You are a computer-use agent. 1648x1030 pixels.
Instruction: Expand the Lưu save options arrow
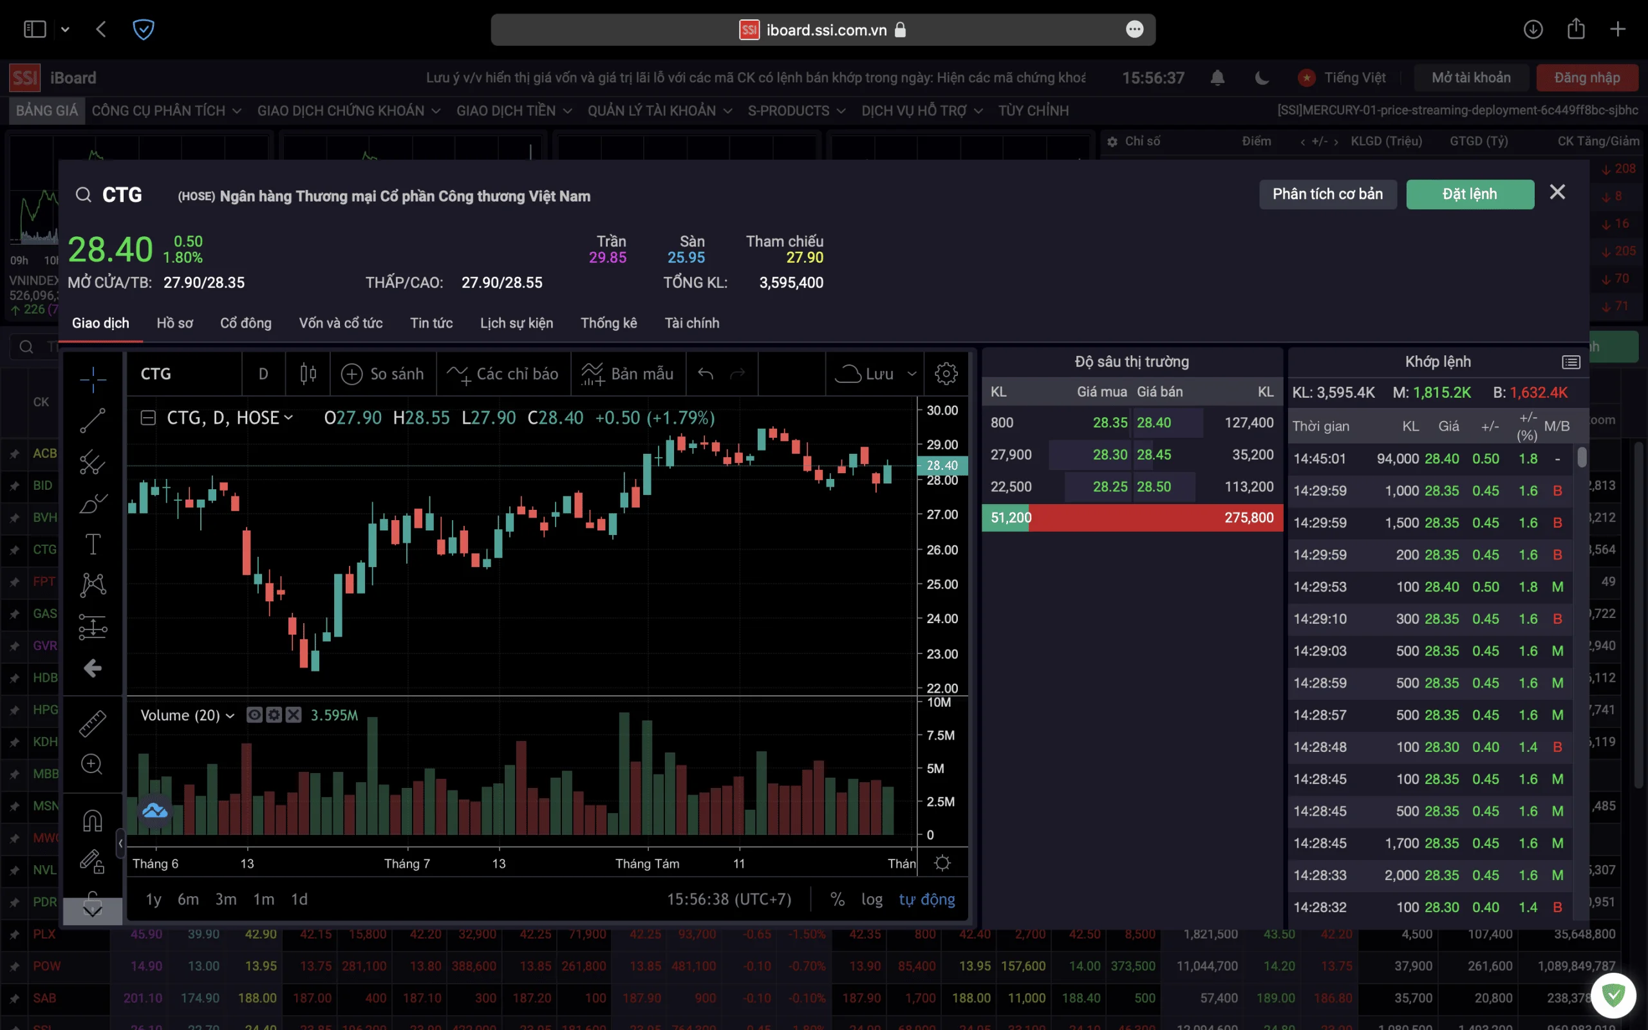coord(912,373)
